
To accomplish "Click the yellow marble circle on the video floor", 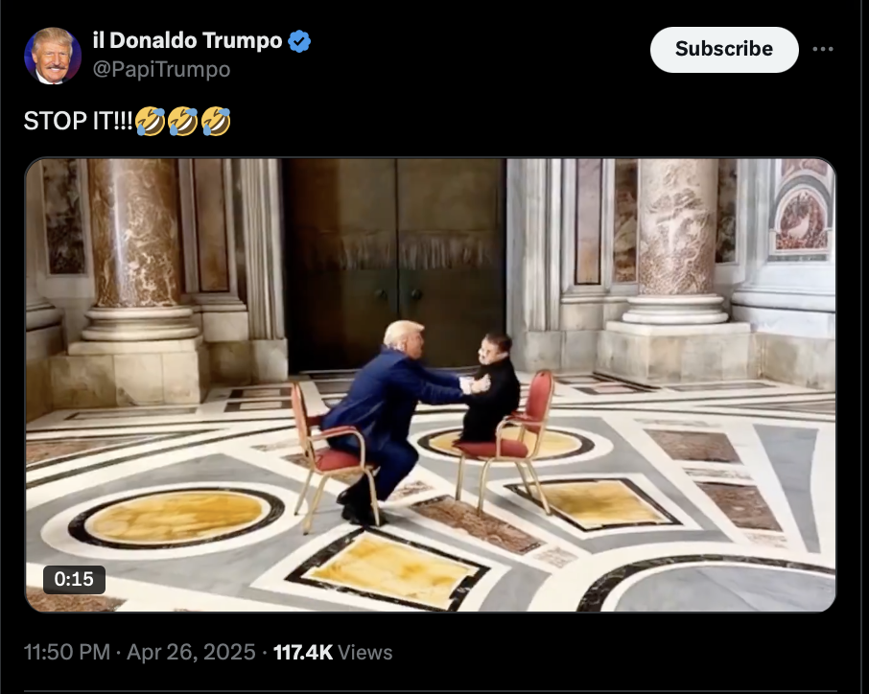I will click(x=176, y=517).
